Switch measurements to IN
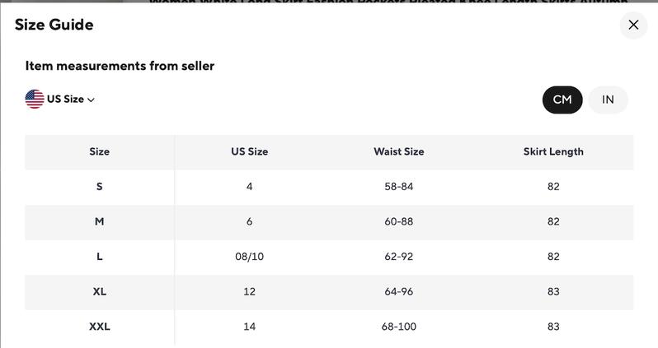658x348 pixels. click(x=608, y=100)
